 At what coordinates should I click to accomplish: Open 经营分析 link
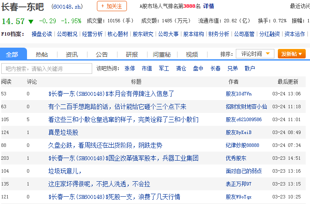pyautogui.click(x=92, y=34)
